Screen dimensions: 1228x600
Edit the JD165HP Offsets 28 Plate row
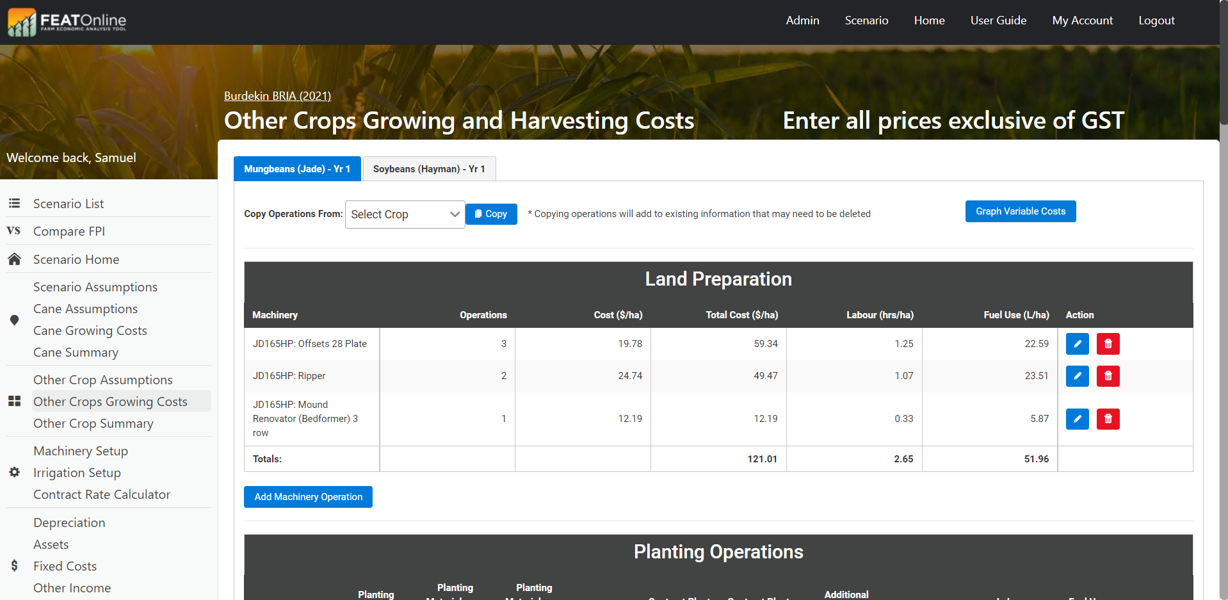tap(1077, 344)
